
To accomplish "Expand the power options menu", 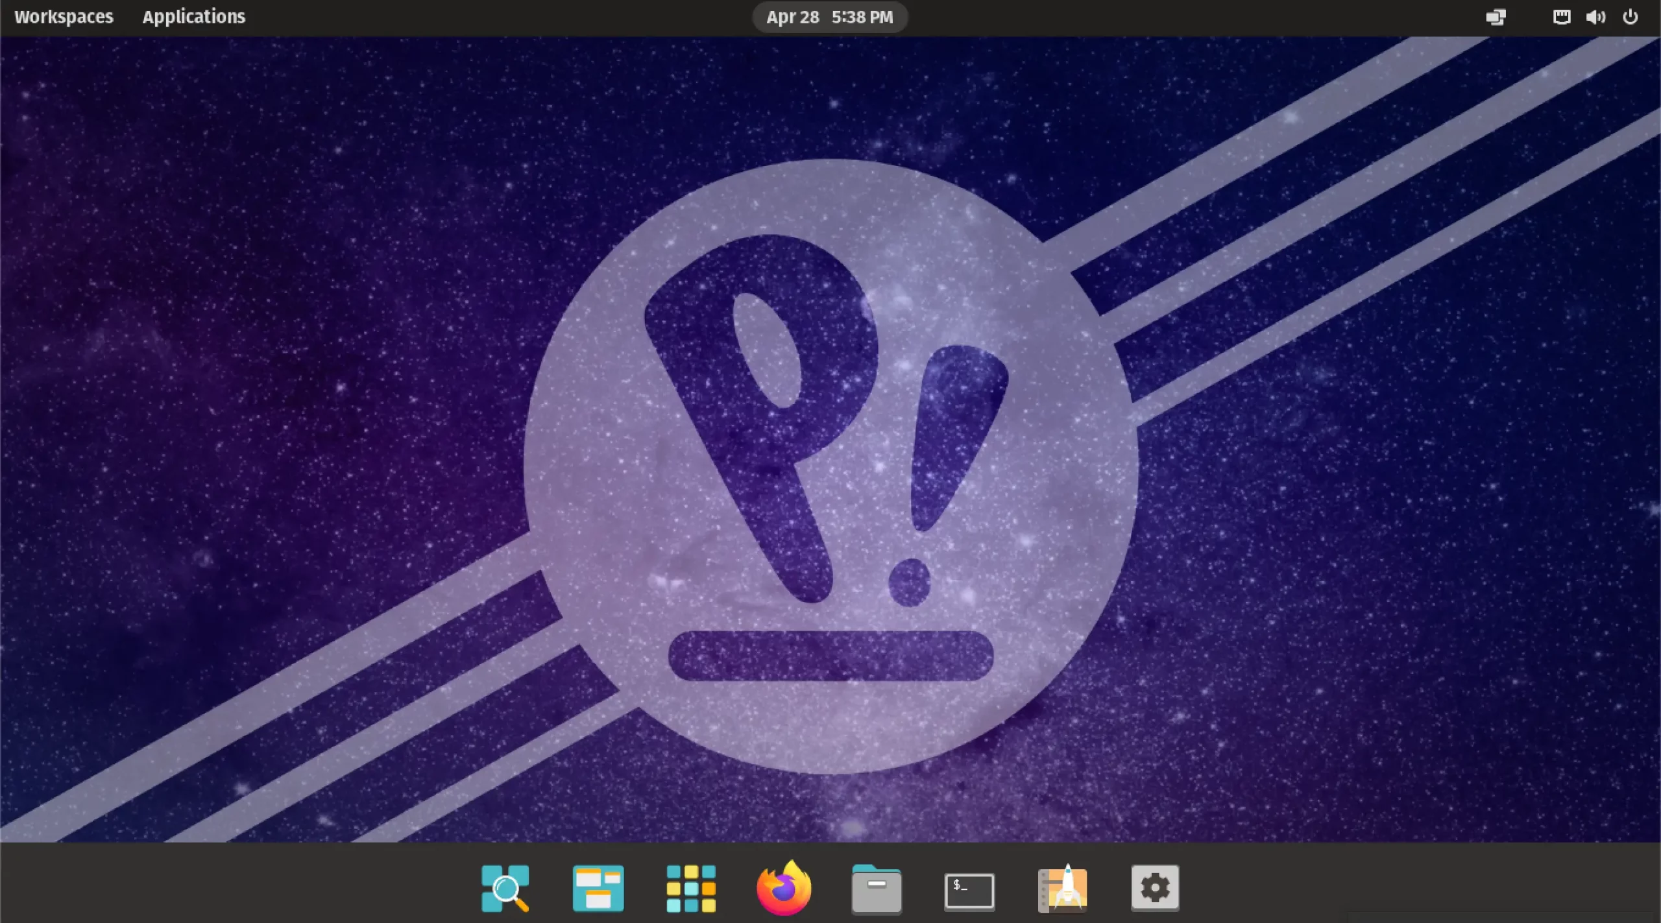I will (x=1631, y=17).
